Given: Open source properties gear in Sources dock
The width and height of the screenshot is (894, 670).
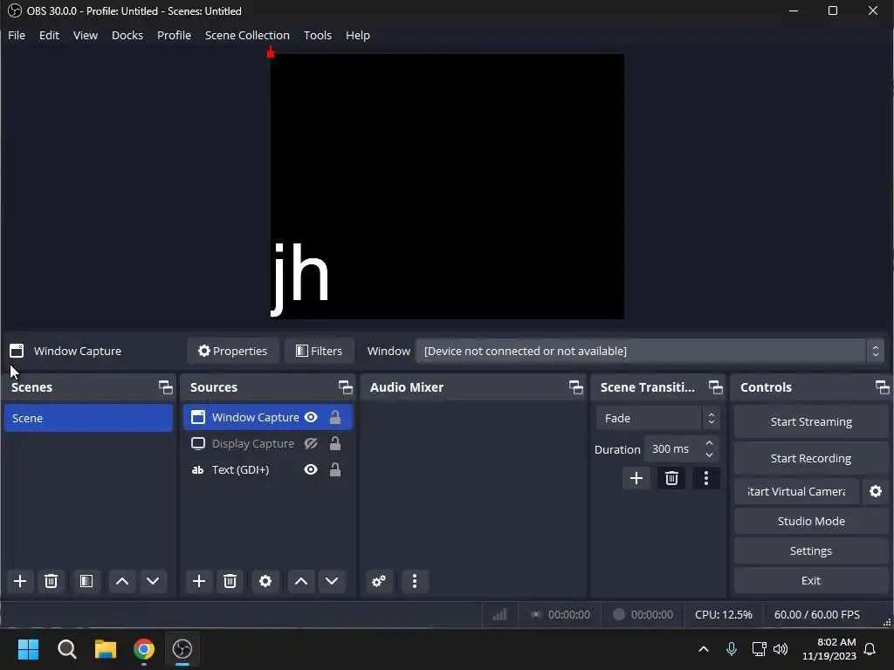Looking at the screenshot, I should click(265, 581).
